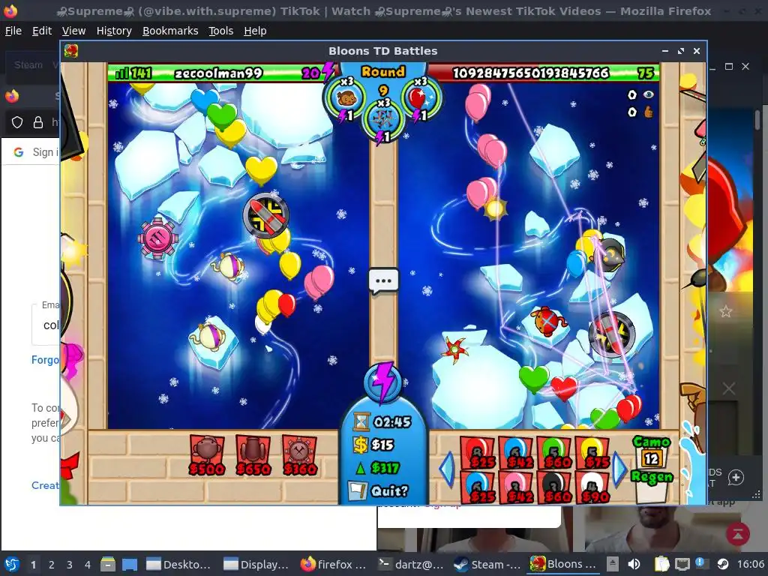Open clipboard manager tray icon

click(661, 564)
